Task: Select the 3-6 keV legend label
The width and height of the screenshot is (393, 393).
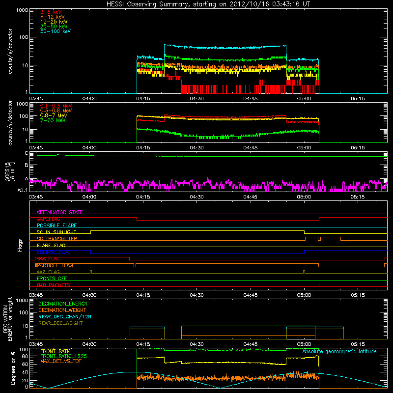Action: click(51, 12)
